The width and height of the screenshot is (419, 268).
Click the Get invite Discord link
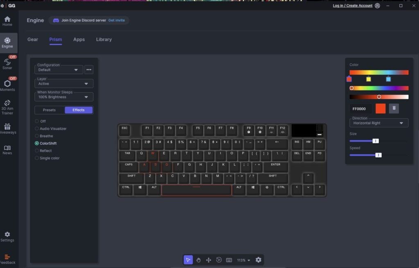click(x=117, y=20)
